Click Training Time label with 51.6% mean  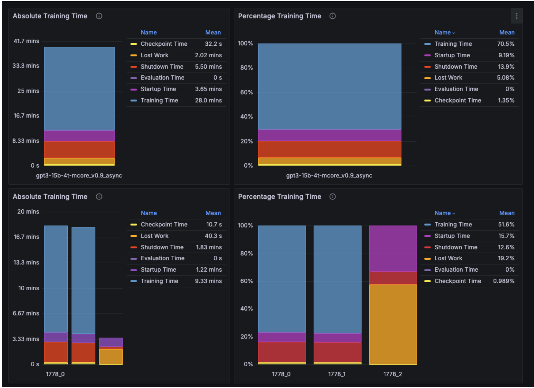pos(453,225)
